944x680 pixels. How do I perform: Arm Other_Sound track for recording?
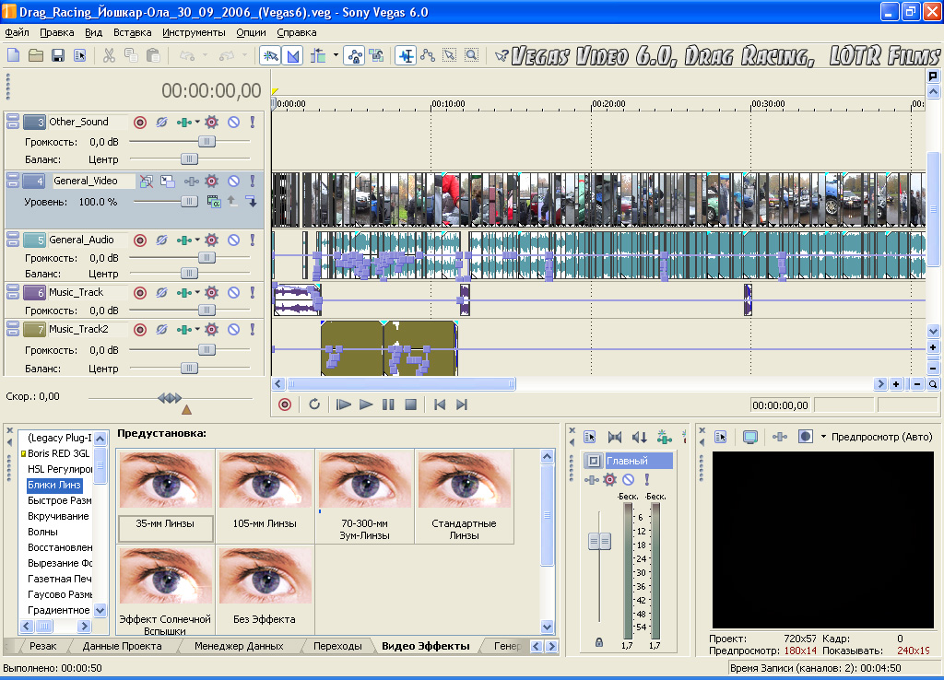(140, 123)
